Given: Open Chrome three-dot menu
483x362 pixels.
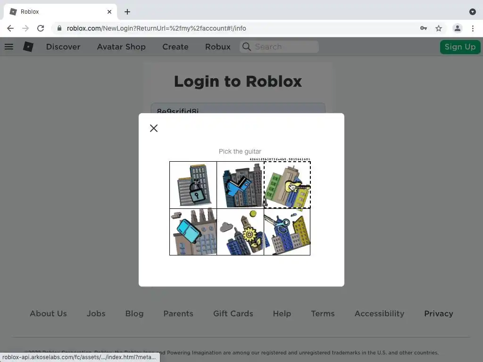Looking at the screenshot, I should tap(473, 28).
